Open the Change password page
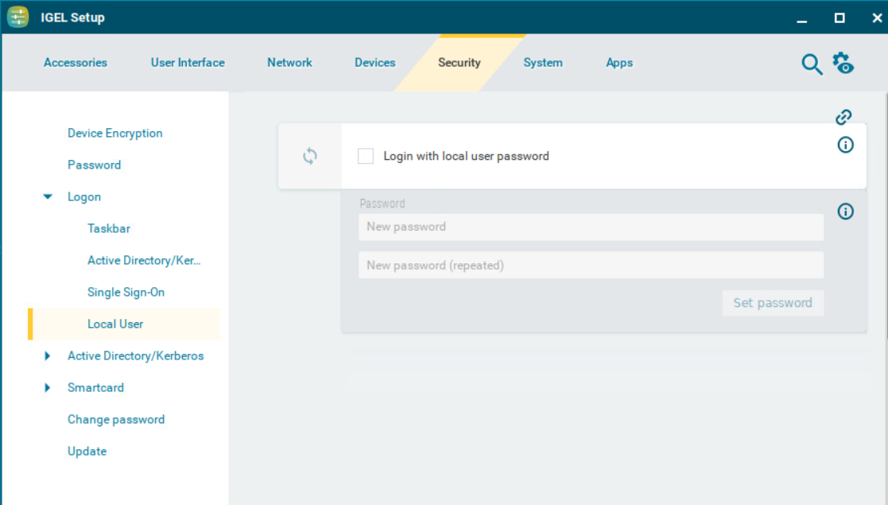 tap(116, 419)
